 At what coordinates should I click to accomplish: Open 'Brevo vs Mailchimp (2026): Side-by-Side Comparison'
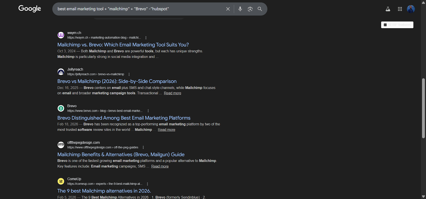tap(117, 81)
